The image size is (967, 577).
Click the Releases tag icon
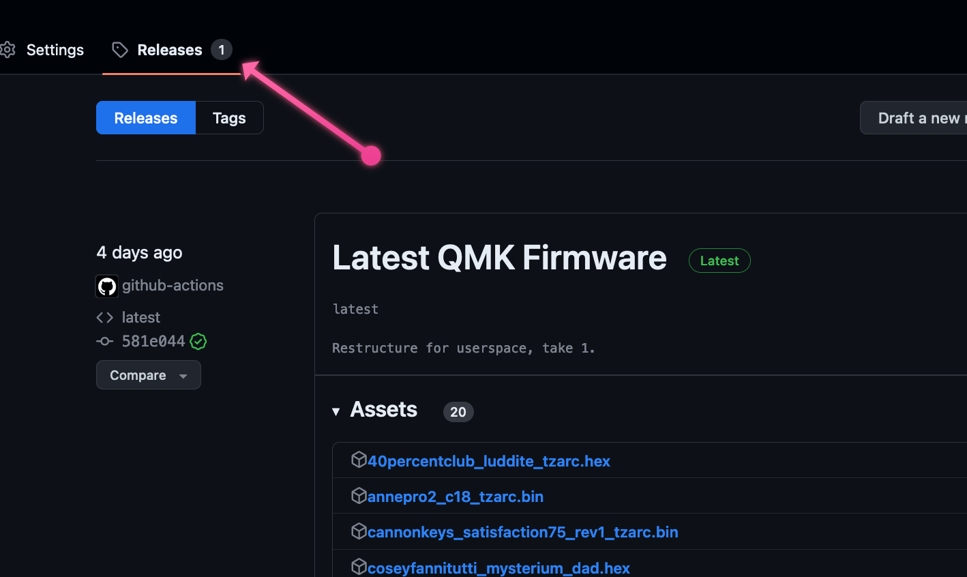[120, 50]
